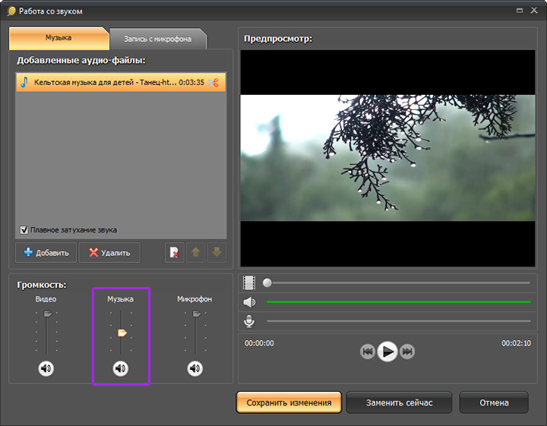Mute the Музыка volume speaker button

coord(121,369)
